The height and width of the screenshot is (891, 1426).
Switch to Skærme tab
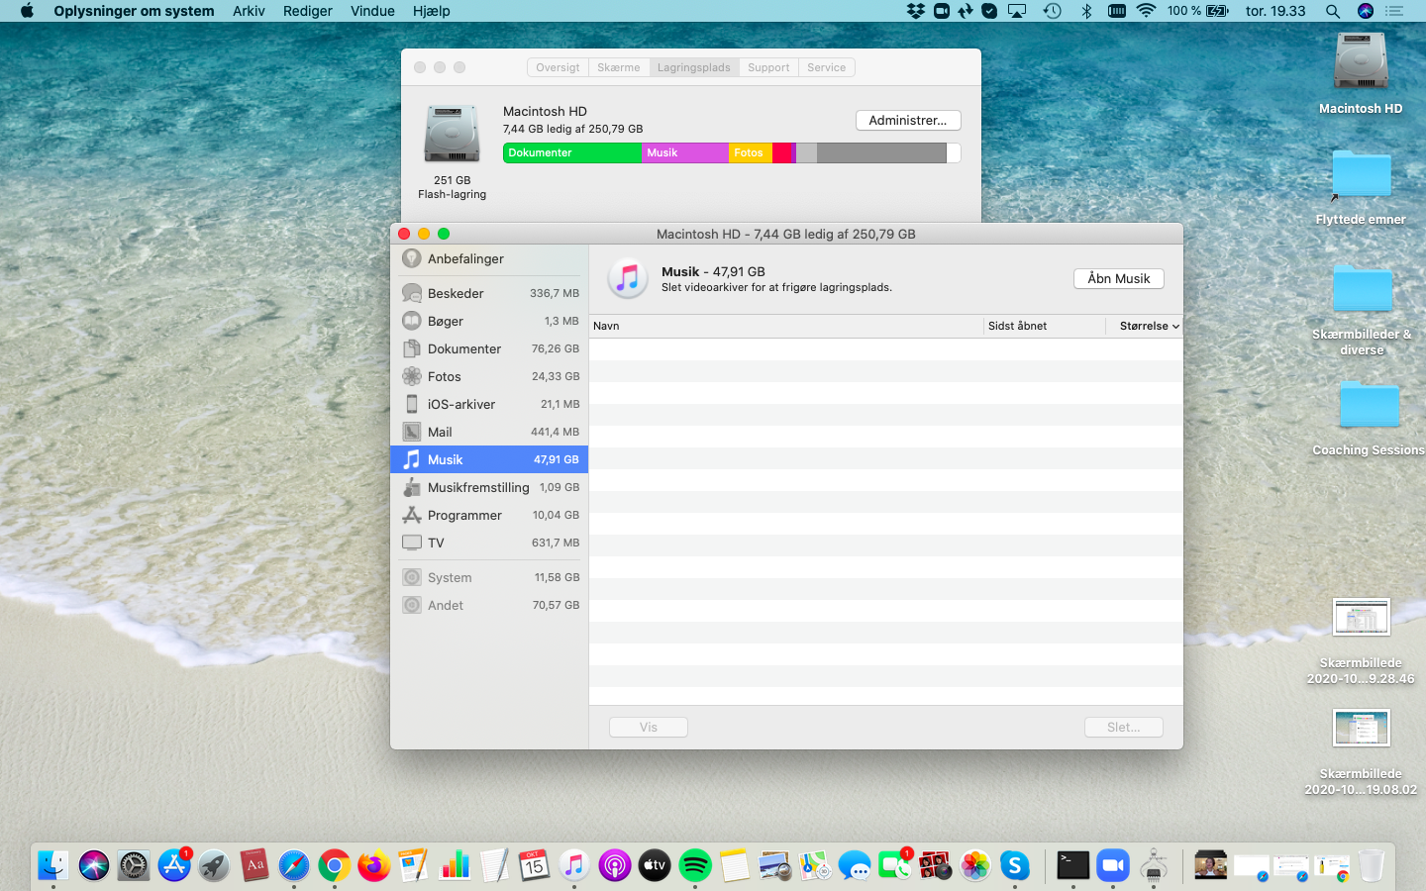tap(619, 67)
